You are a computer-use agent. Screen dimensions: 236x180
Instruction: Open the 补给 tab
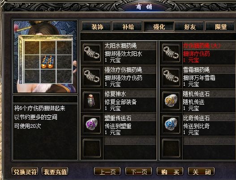[128, 27]
